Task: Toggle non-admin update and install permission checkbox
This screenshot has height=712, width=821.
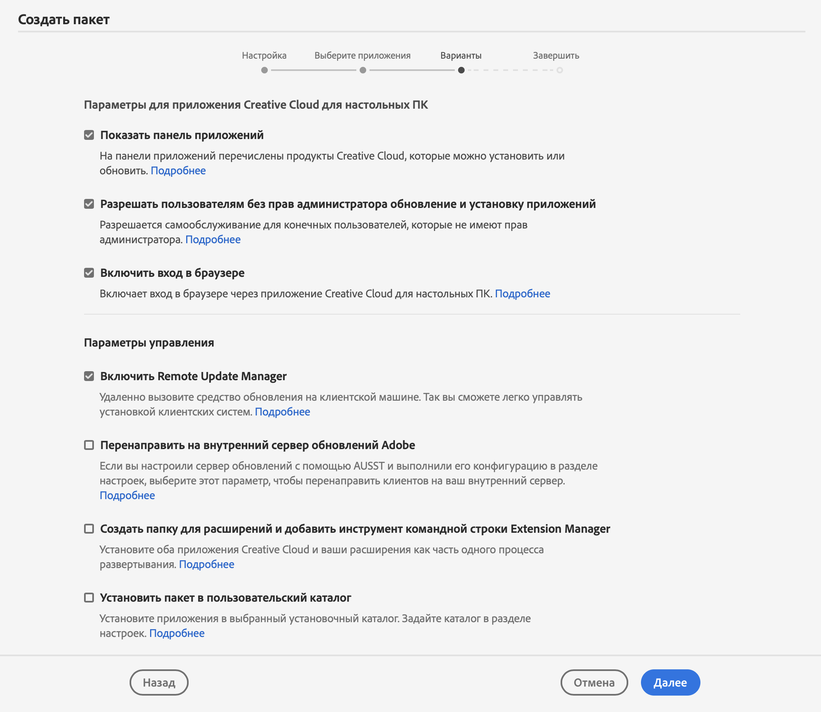Action: click(x=89, y=204)
